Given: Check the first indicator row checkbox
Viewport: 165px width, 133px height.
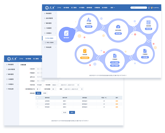Looking at the screenshot, I should (x=37, y=101).
